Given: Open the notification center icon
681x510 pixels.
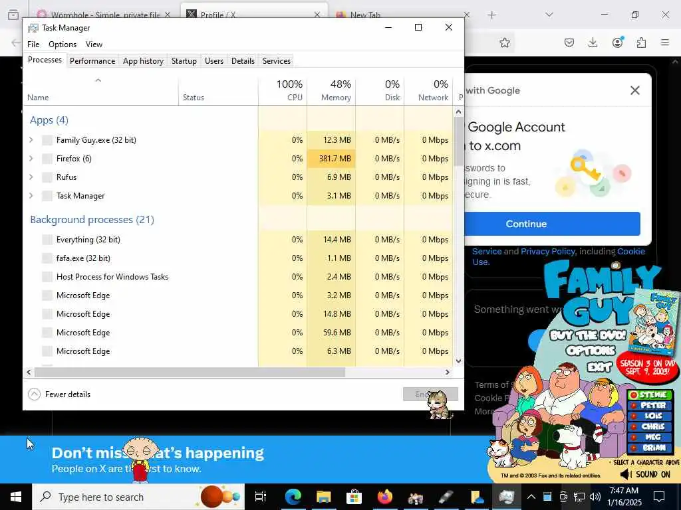Looking at the screenshot, I should click(659, 497).
